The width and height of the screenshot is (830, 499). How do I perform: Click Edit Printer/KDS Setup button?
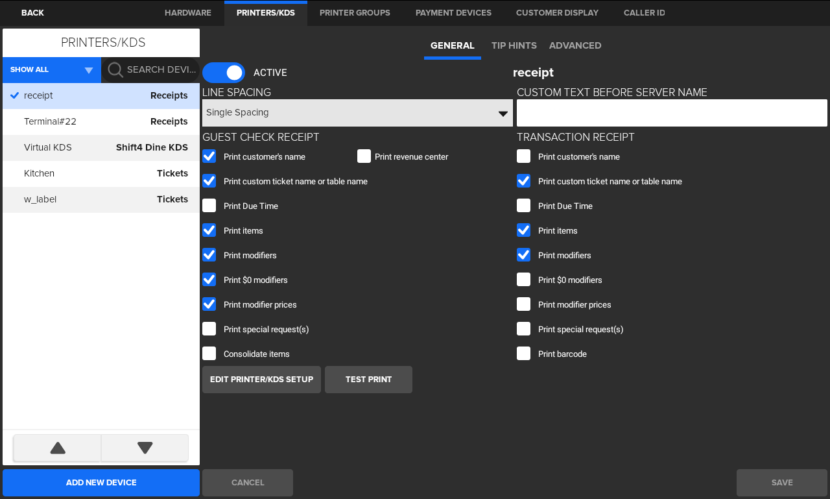261,380
